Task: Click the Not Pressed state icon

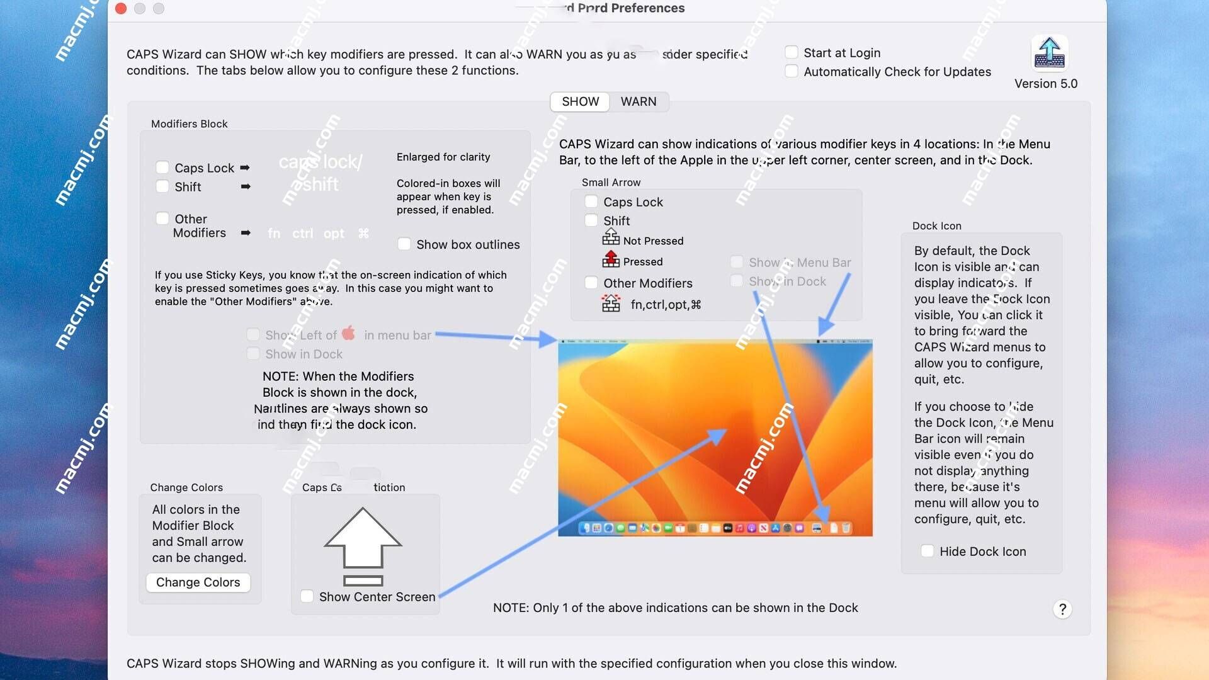Action: pyautogui.click(x=611, y=240)
